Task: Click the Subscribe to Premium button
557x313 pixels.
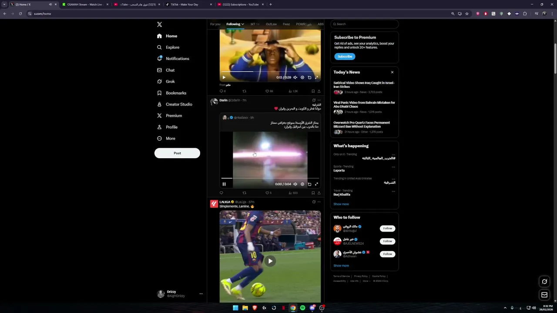Action: pyautogui.click(x=345, y=57)
